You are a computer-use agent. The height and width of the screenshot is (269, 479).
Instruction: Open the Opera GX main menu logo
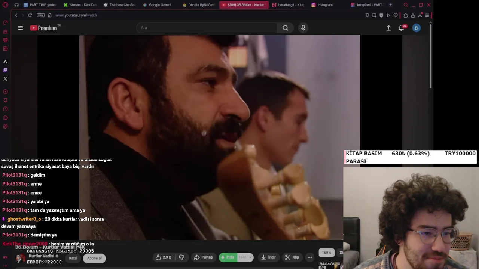[5, 5]
